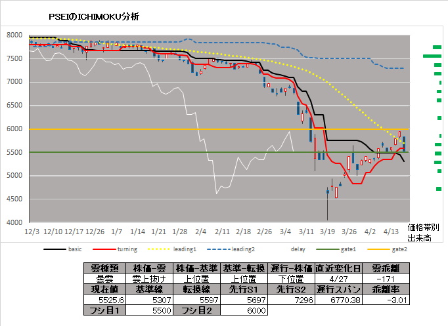Select the 'gate2' legend entry

(387, 249)
